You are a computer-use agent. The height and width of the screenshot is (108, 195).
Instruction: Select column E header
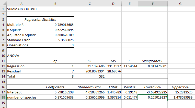tap(130, 4)
